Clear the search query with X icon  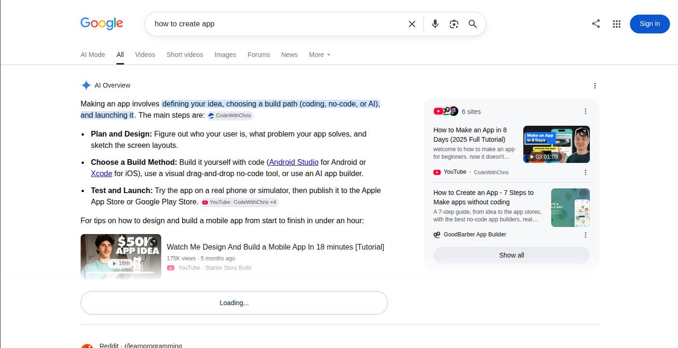pyautogui.click(x=412, y=24)
